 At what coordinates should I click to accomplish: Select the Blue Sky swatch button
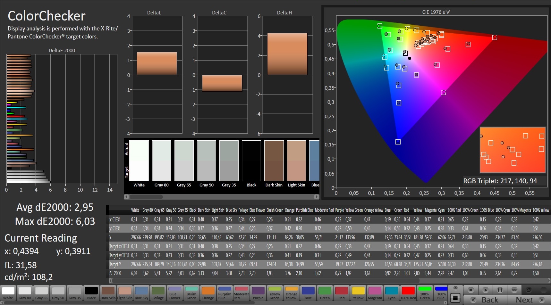click(141, 293)
